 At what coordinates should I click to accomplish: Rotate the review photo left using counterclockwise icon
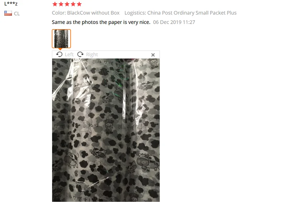click(59, 54)
